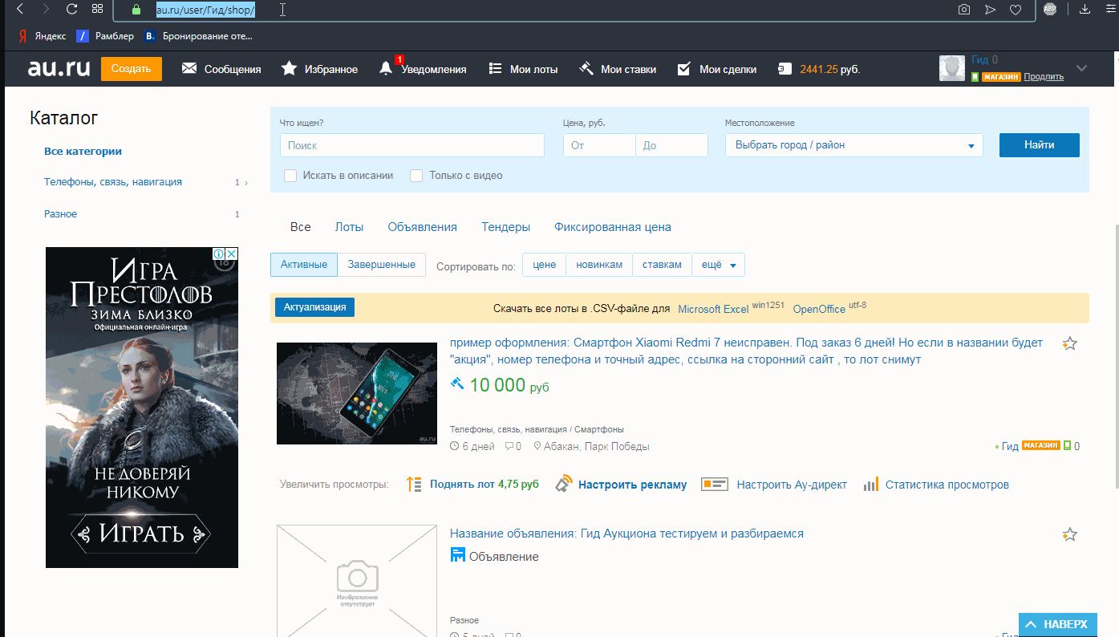1119x637 pixels.
Task: Reload the page with the refresh icon
Action: coord(71,10)
